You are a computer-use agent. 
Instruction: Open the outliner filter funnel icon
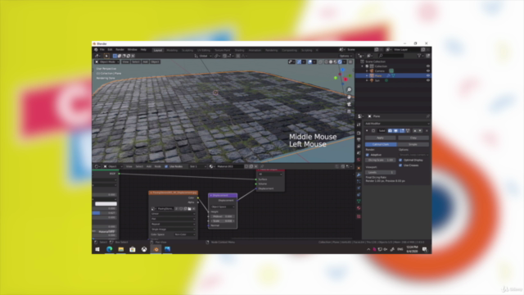[419, 56]
